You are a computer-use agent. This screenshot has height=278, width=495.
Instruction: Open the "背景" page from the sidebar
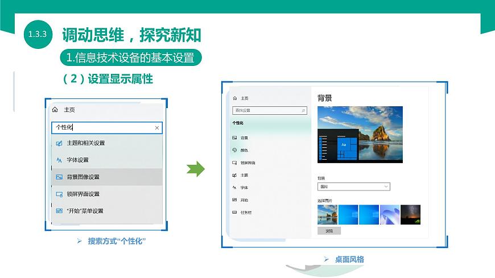[244, 138]
